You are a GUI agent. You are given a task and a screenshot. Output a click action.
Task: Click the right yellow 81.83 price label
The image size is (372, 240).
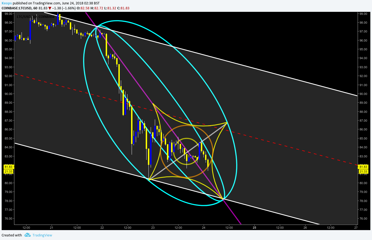tap(363, 167)
